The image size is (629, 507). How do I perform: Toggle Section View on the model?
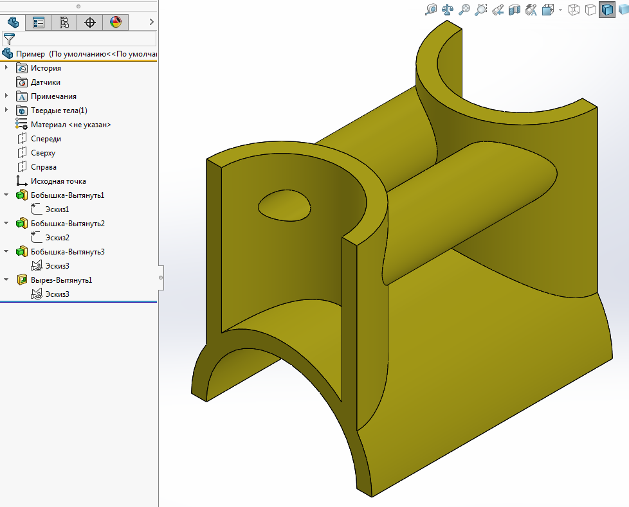point(515,10)
